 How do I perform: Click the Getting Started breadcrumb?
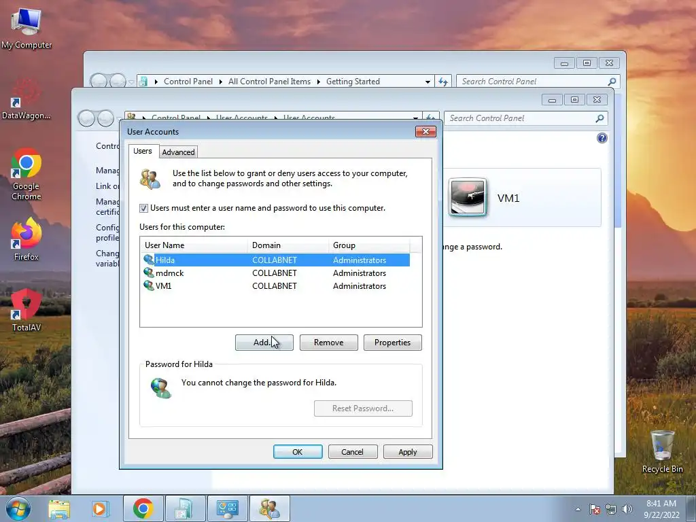pyautogui.click(x=353, y=82)
